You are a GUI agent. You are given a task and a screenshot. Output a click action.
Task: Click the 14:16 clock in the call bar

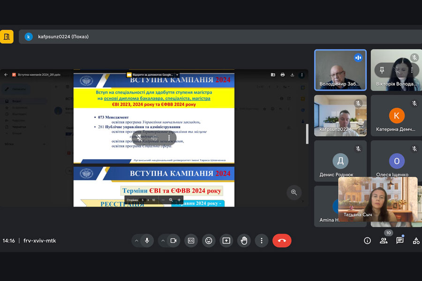pyautogui.click(x=8, y=241)
